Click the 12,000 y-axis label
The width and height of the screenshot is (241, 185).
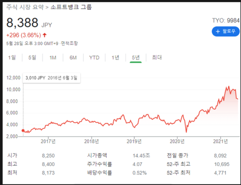13,78
